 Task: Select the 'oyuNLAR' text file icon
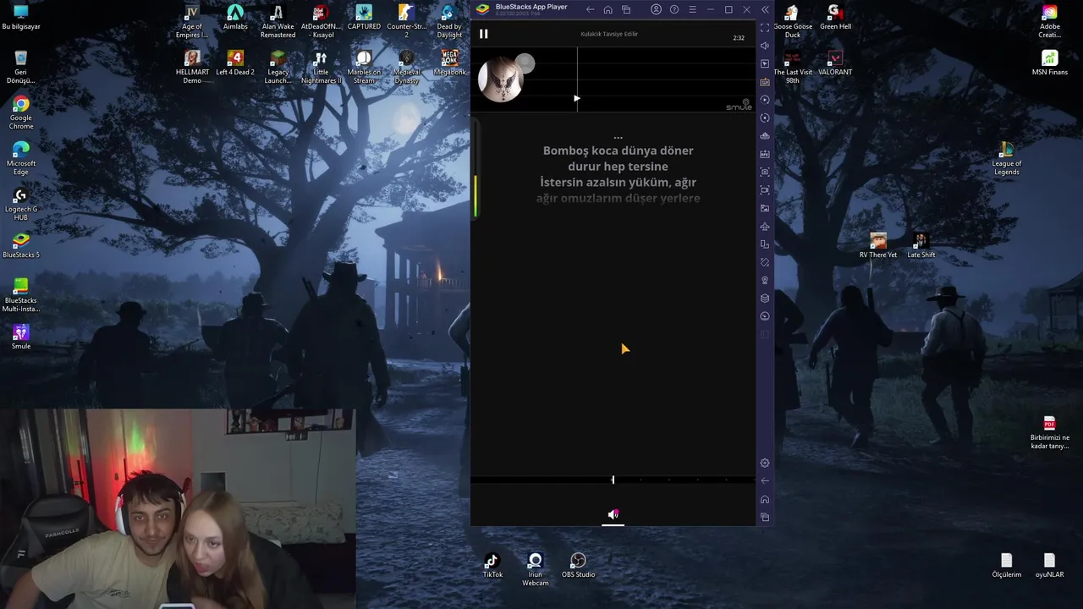(x=1049, y=565)
